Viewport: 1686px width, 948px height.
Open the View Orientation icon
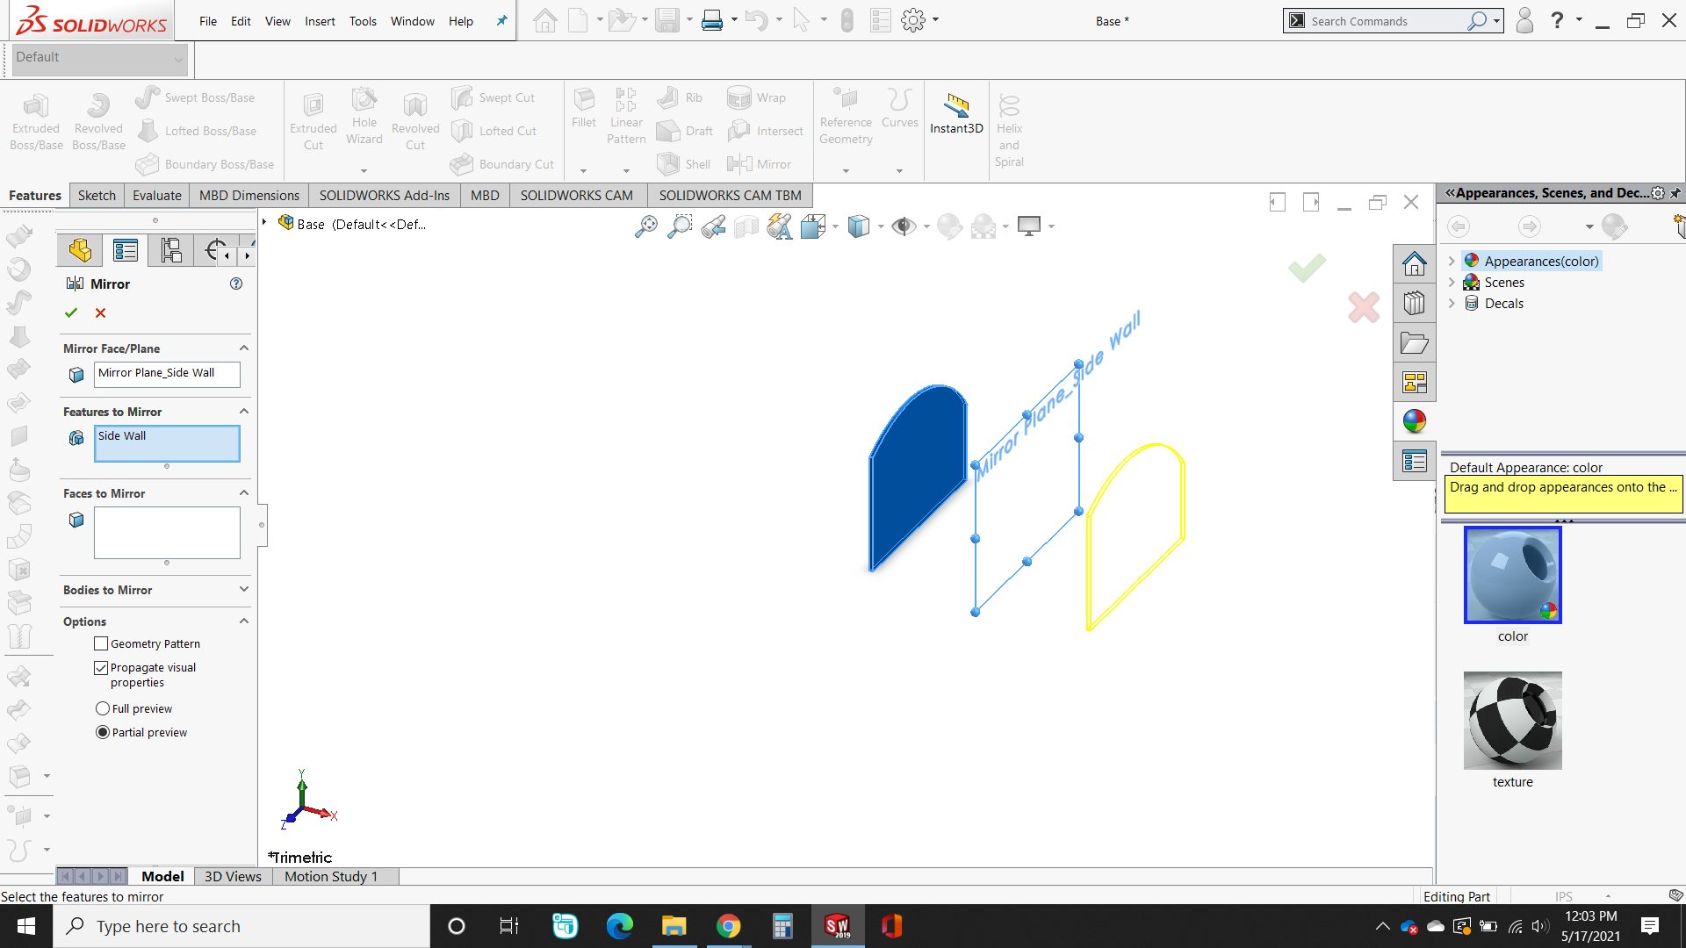[x=813, y=226]
